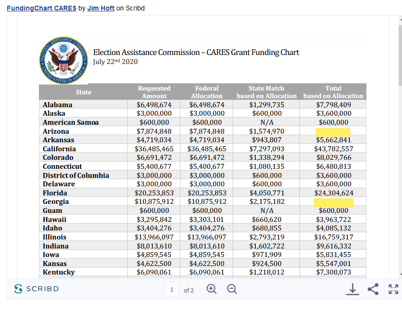The height and width of the screenshot is (312, 402).
Task: Click the 'Delaware' row label
Action: click(x=59, y=184)
